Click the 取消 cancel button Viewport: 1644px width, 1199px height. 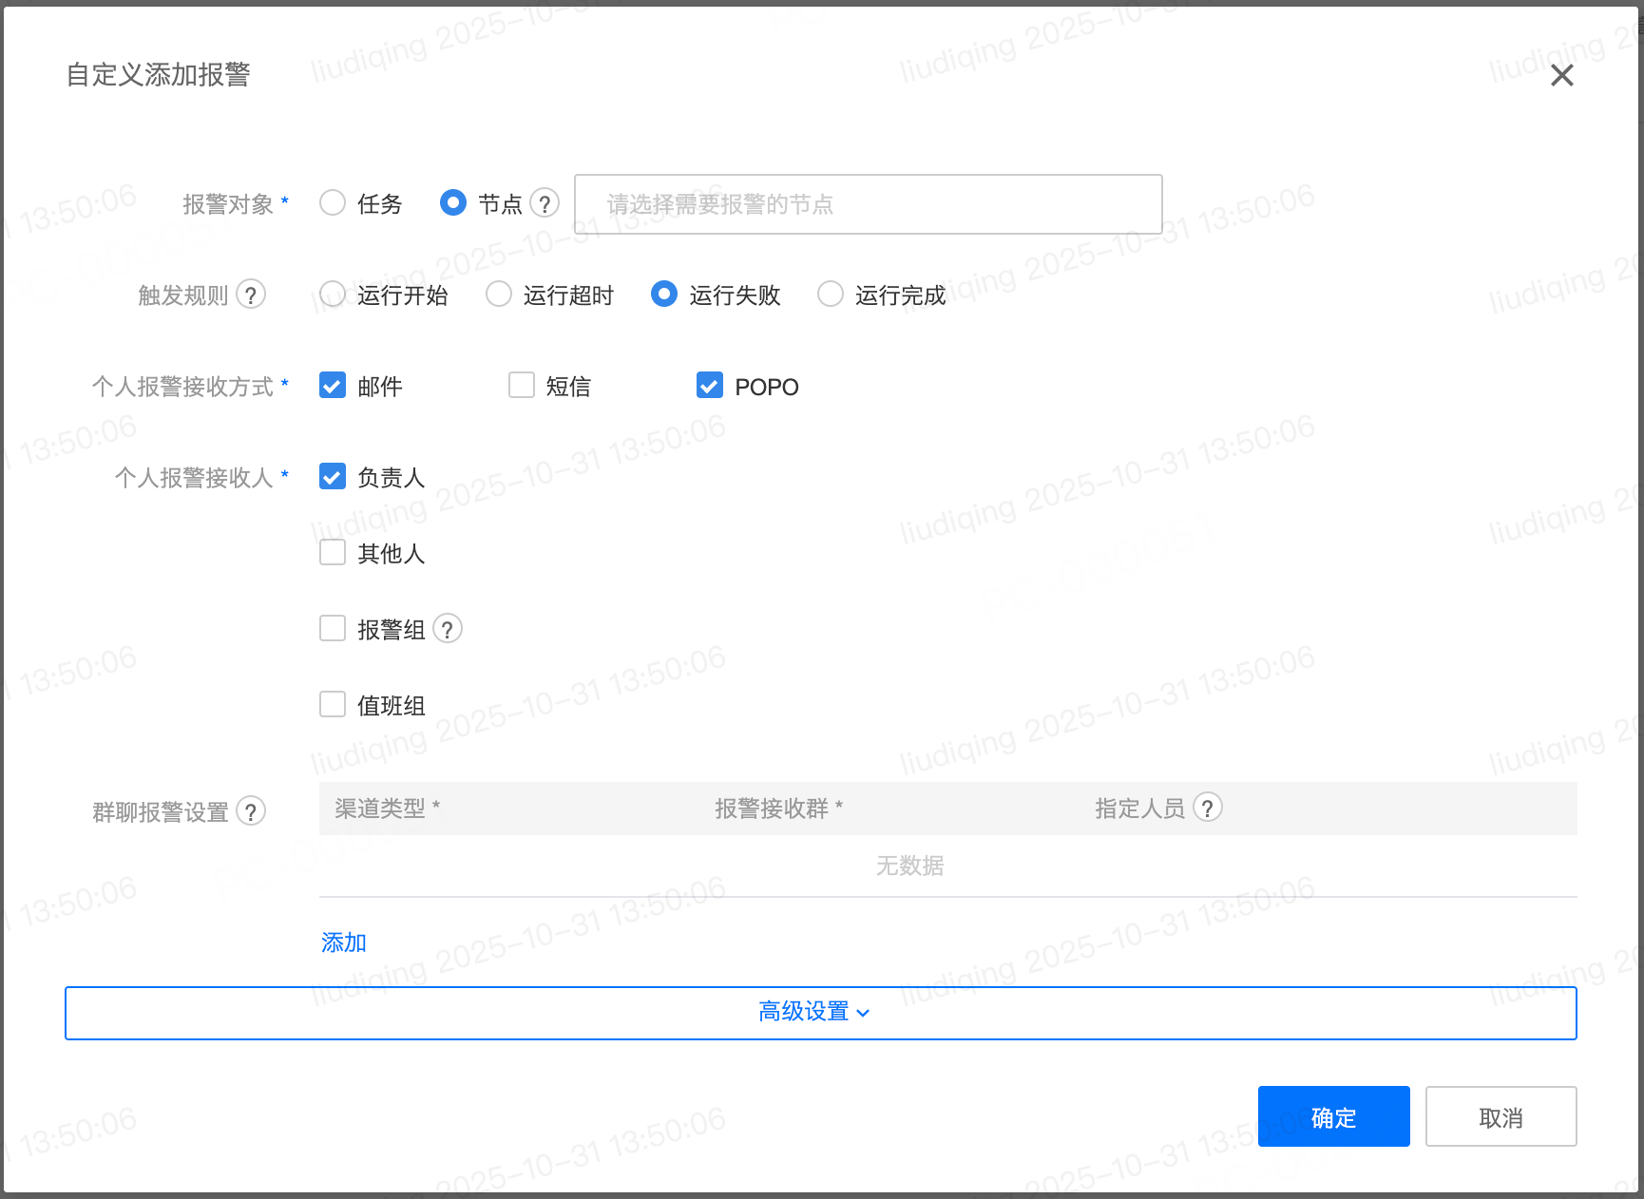click(x=1501, y=1117)
